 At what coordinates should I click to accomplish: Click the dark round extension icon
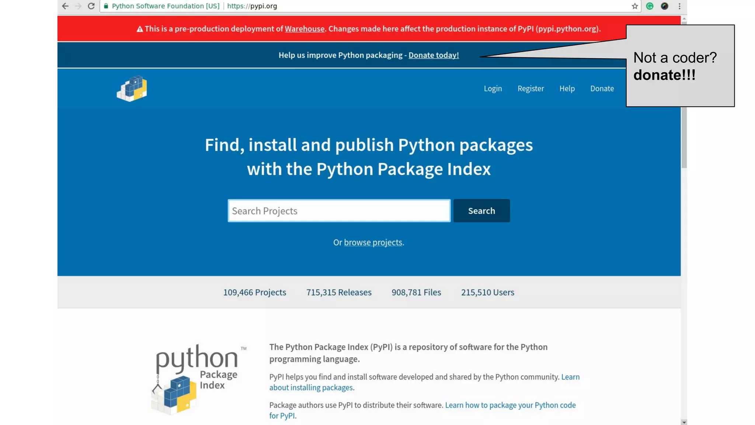point(665,6)
